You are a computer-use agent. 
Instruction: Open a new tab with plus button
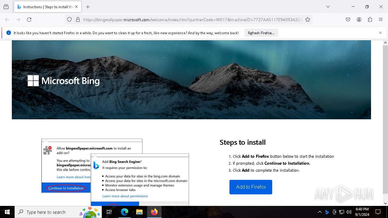pyautogui.click(x=88, y=7)
